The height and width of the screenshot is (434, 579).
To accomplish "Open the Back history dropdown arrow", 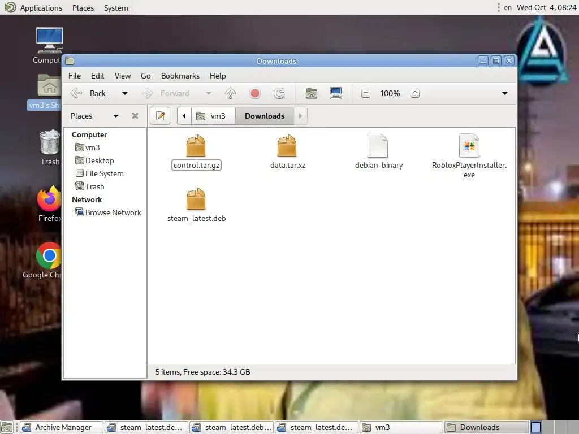I will pos(125,93).
